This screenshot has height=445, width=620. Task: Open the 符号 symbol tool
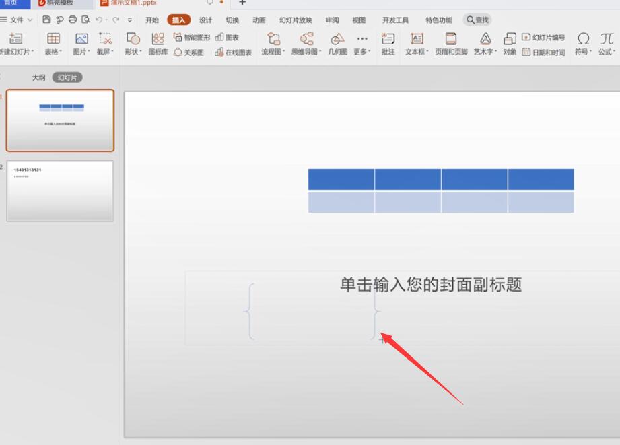point(583,44)
